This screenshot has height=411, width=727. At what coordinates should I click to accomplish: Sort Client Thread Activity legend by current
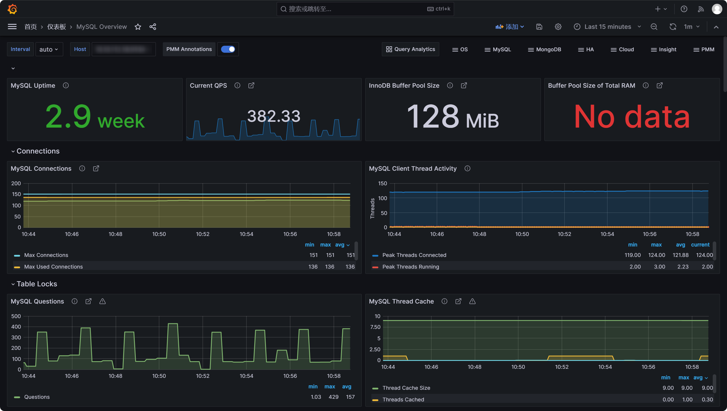click(x=700, y=245)
